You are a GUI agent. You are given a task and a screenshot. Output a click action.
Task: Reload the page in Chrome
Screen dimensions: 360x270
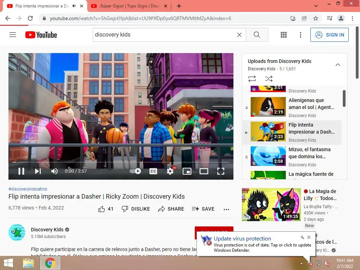coord(30,18)
